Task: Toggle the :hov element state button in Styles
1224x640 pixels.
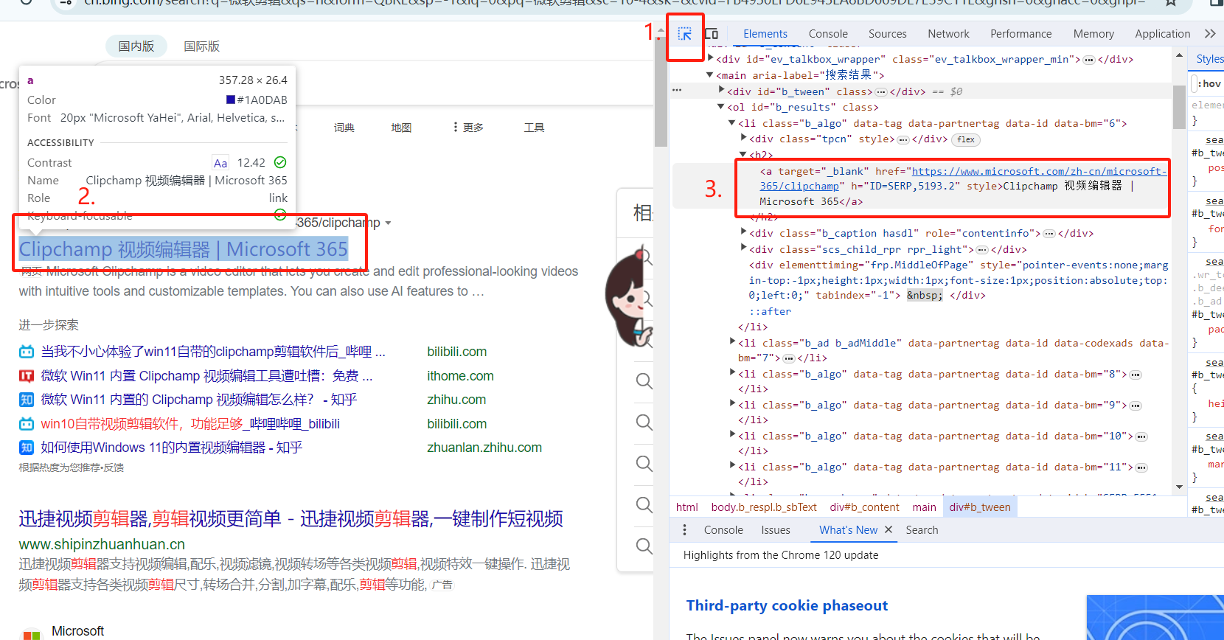Action: pyautogui.click(x=1209, y=83)
